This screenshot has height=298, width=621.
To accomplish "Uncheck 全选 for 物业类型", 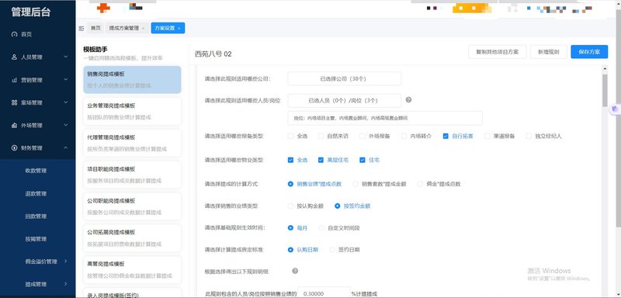I will (x=290, y=161).
